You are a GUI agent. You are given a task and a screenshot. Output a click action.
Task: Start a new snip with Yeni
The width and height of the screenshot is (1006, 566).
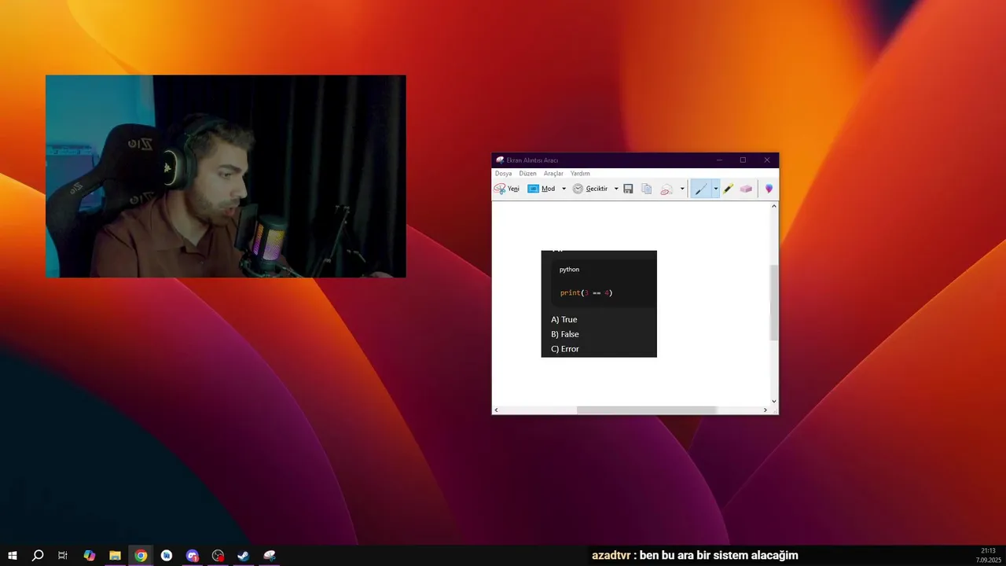coord(507,189)
